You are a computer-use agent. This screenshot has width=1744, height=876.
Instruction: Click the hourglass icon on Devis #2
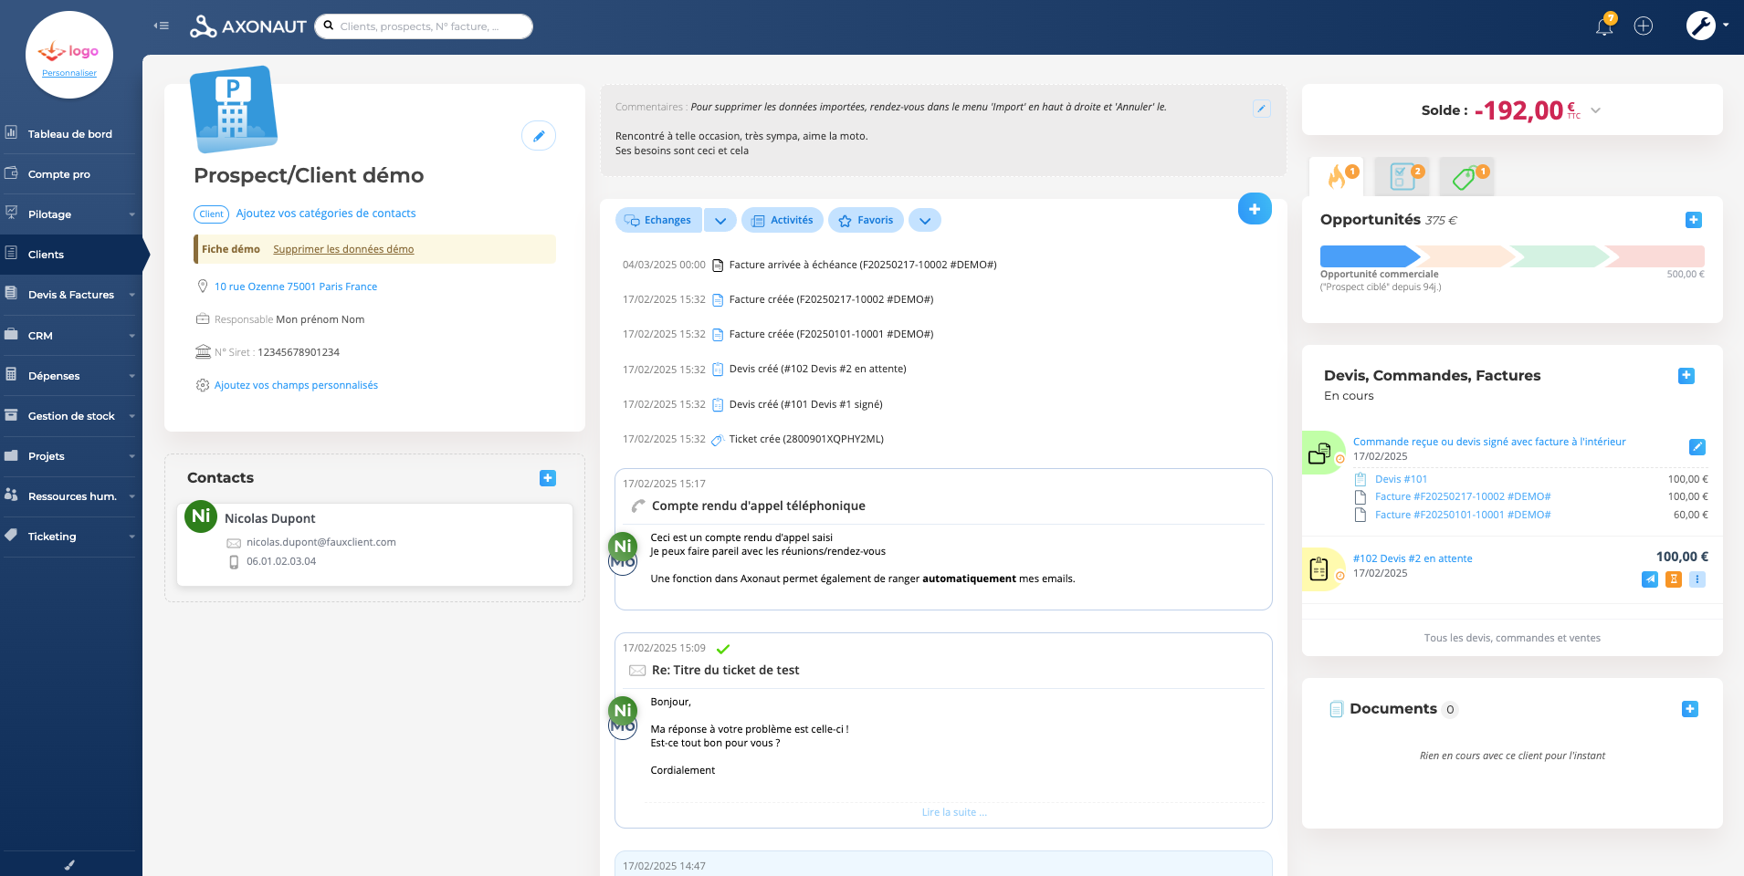point(1674,579)
